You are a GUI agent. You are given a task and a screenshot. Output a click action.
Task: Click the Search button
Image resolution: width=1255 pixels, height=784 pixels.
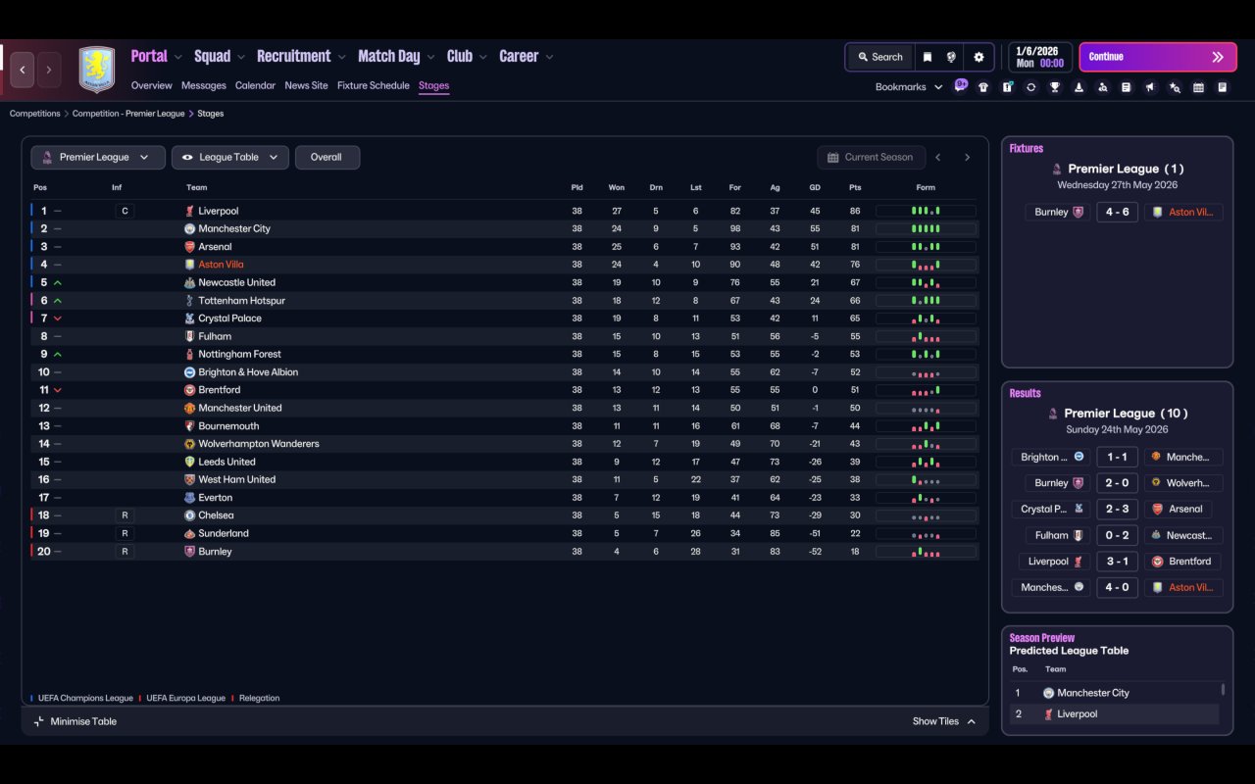click(x=879, y=57)
